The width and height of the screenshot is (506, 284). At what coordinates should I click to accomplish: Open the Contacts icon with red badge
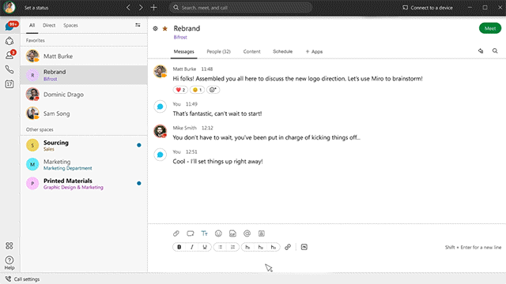pyautogui.click(x=9, y=55)
